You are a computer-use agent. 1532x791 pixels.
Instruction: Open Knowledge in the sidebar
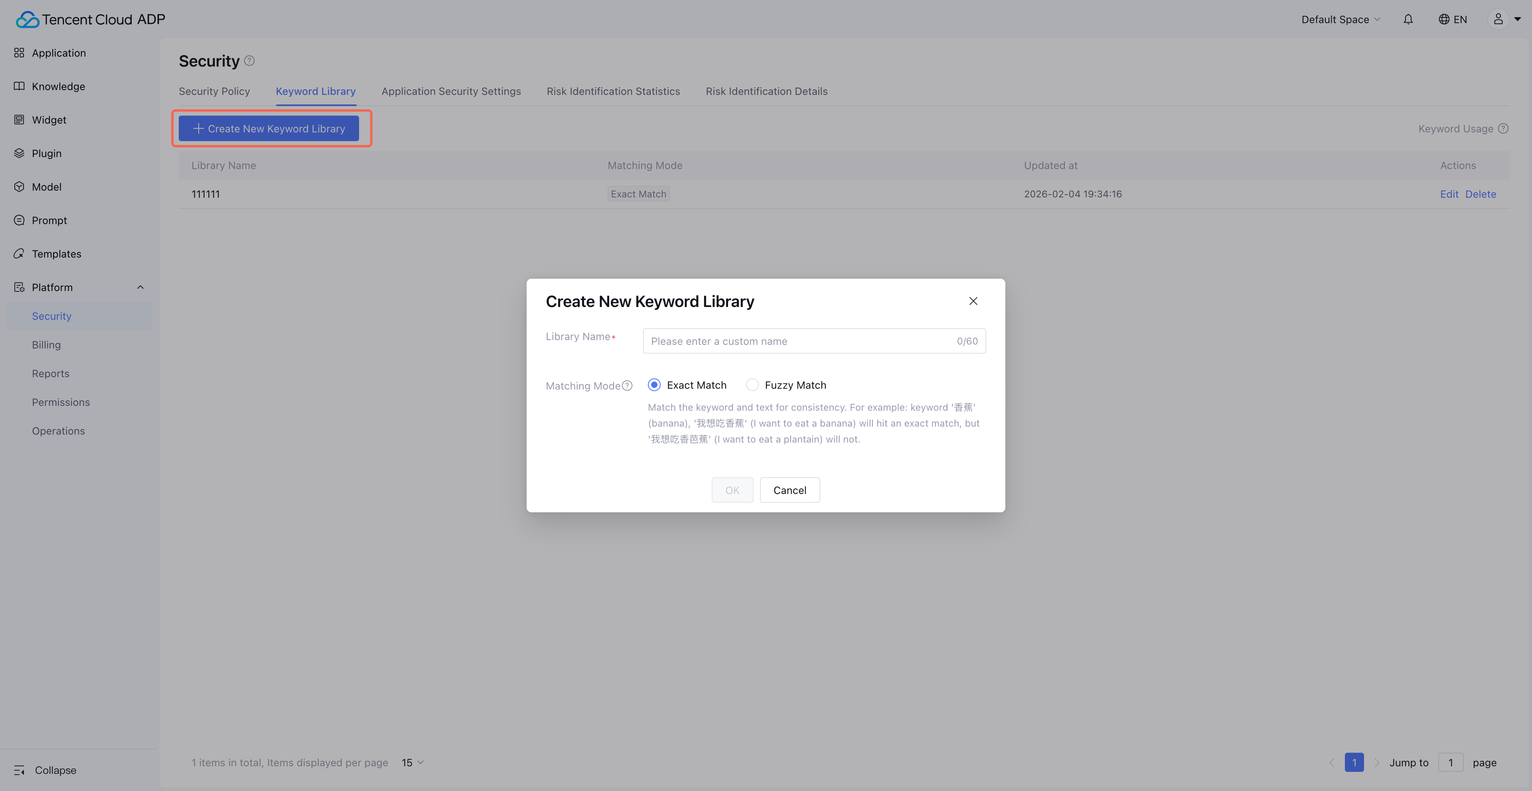click(x=58, y=86)
